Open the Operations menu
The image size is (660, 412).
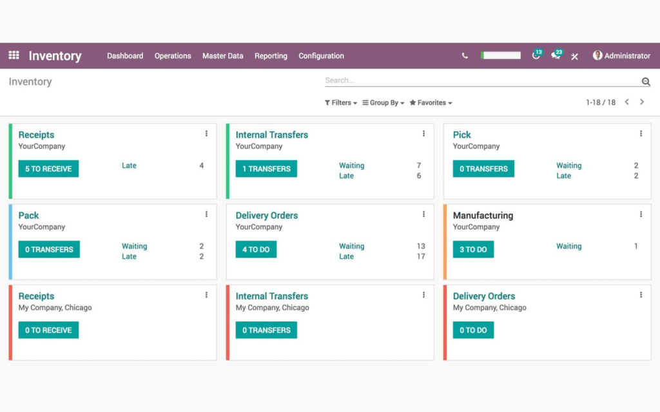(173, 55)
